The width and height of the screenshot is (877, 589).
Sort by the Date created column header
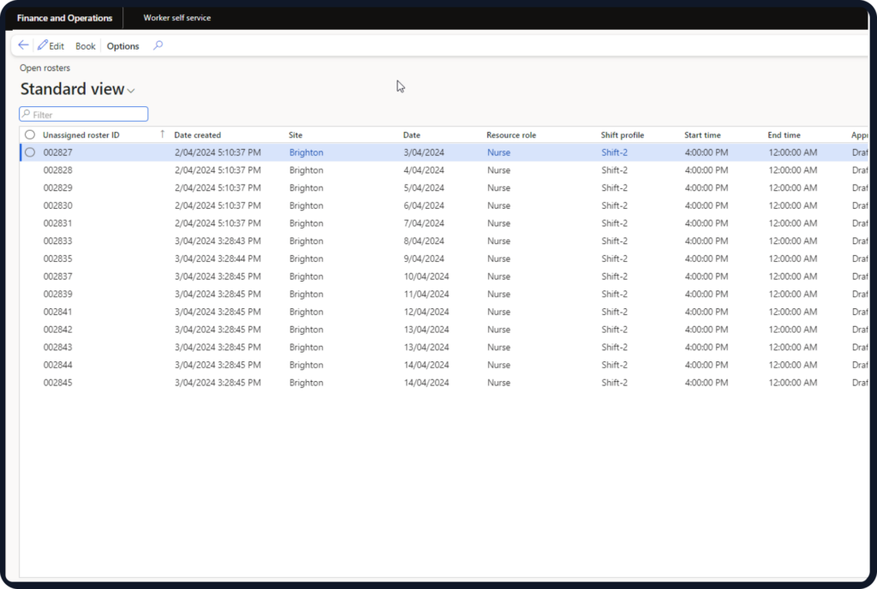click(198, 134)
